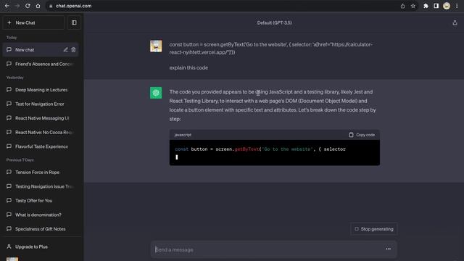The height and width of the screenshot is (261, 464).
Task: Open the Deep Meaning in Lectures chat
Action: click(41, 90)
